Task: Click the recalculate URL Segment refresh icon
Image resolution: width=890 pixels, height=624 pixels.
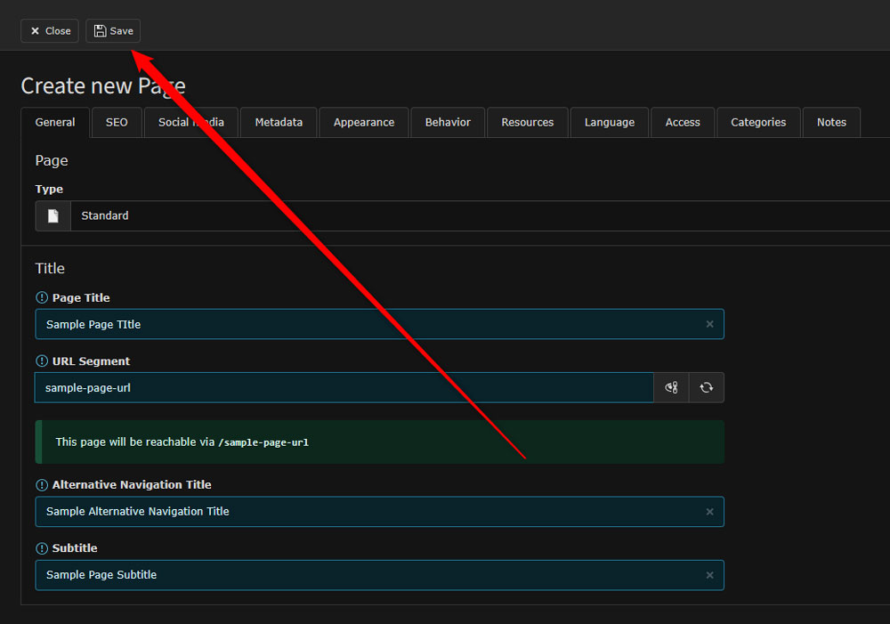Action: click(707, 388)
